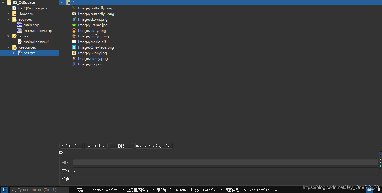Click the OnePiece.png thumbnail icon
382x193 pixels.
[x=74, y=47]
